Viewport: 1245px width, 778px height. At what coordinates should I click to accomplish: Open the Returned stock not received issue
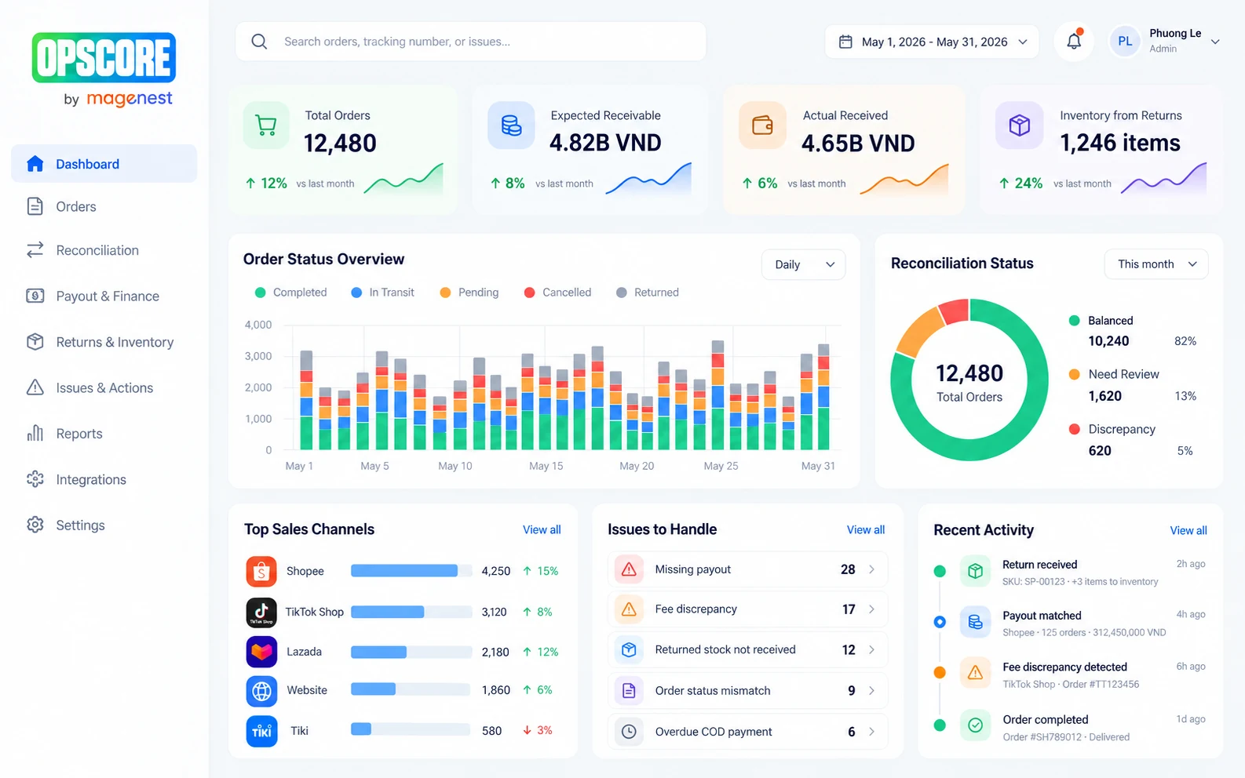(x=747, y=650)
